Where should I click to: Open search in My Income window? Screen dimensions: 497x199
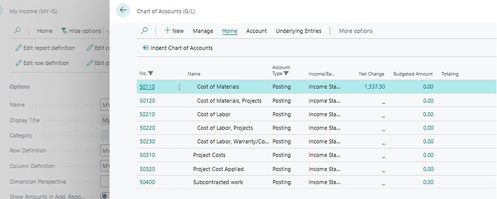[x=18, y=30]
